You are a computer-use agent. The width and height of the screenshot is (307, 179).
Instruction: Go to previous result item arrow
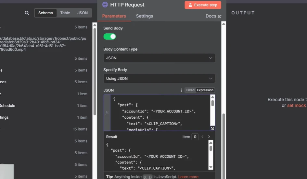pos(202,137)
